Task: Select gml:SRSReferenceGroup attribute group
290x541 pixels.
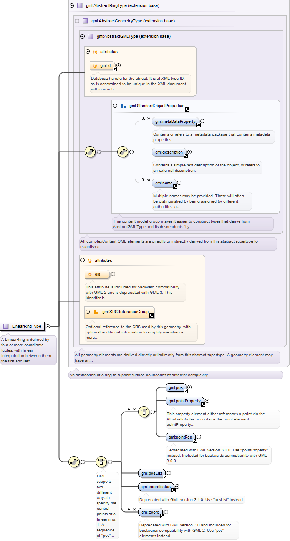Action: click(x=119, y=312)
